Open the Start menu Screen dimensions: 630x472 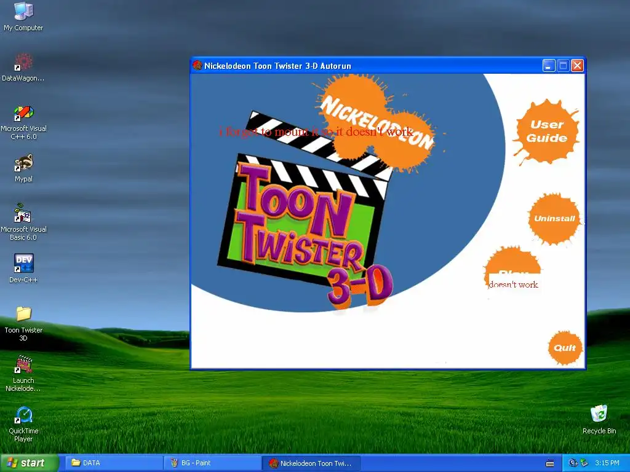coord(30,463)
